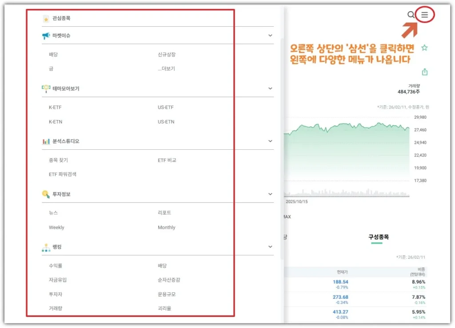Viewport: 455px width, 328px height.
Task: Collapse the 분석스튜디오 section chevron
Action: [270, 141]
